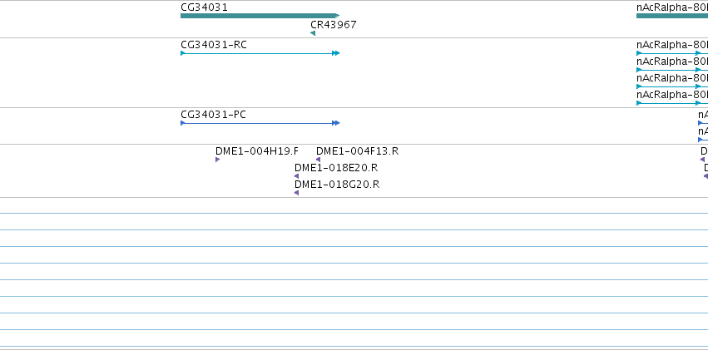Image resolution: width=708 pixels, height=350 pixels.
Task: Click the DME1-018G20.R label
Action: pos(337,185)
